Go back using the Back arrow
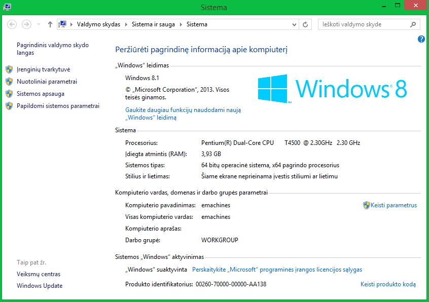 point(12,24)
